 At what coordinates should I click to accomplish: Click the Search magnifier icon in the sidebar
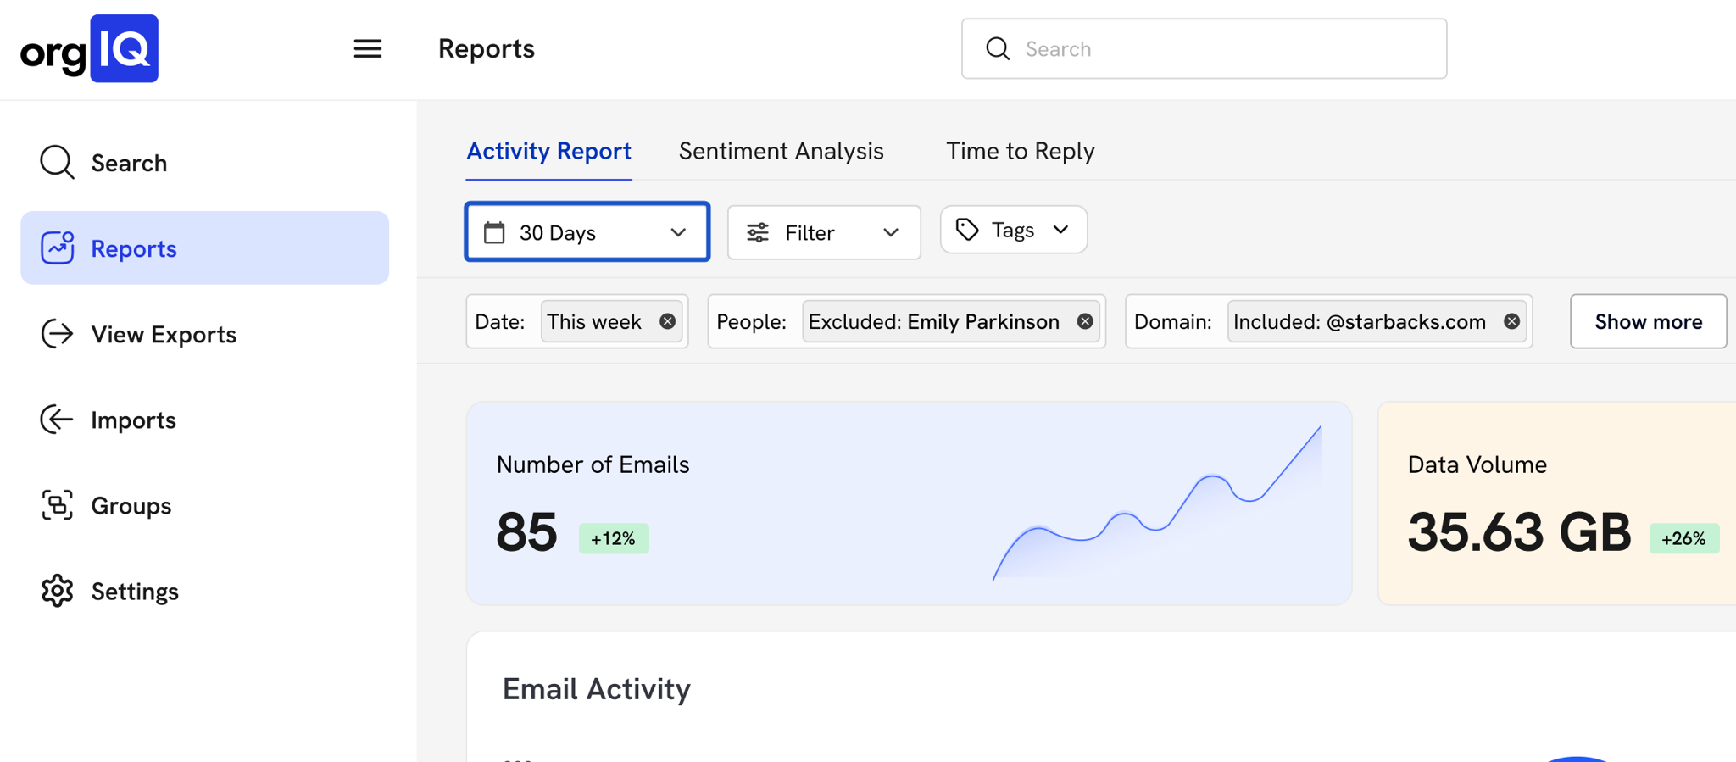coord(57,162)
